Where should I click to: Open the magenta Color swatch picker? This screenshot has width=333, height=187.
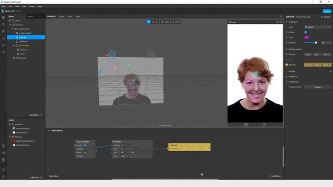point(306,37)
